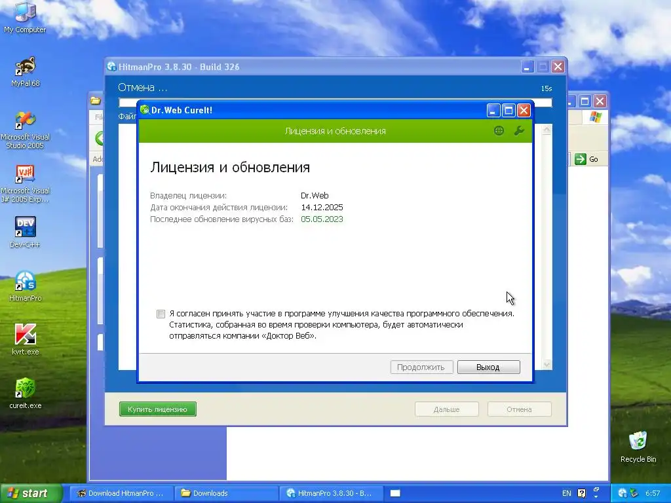671x503 pixels.
Task: Click the scrollbar up arrow behind Dr.Web window
Action: pyautogui.click(x=546, y=130)
